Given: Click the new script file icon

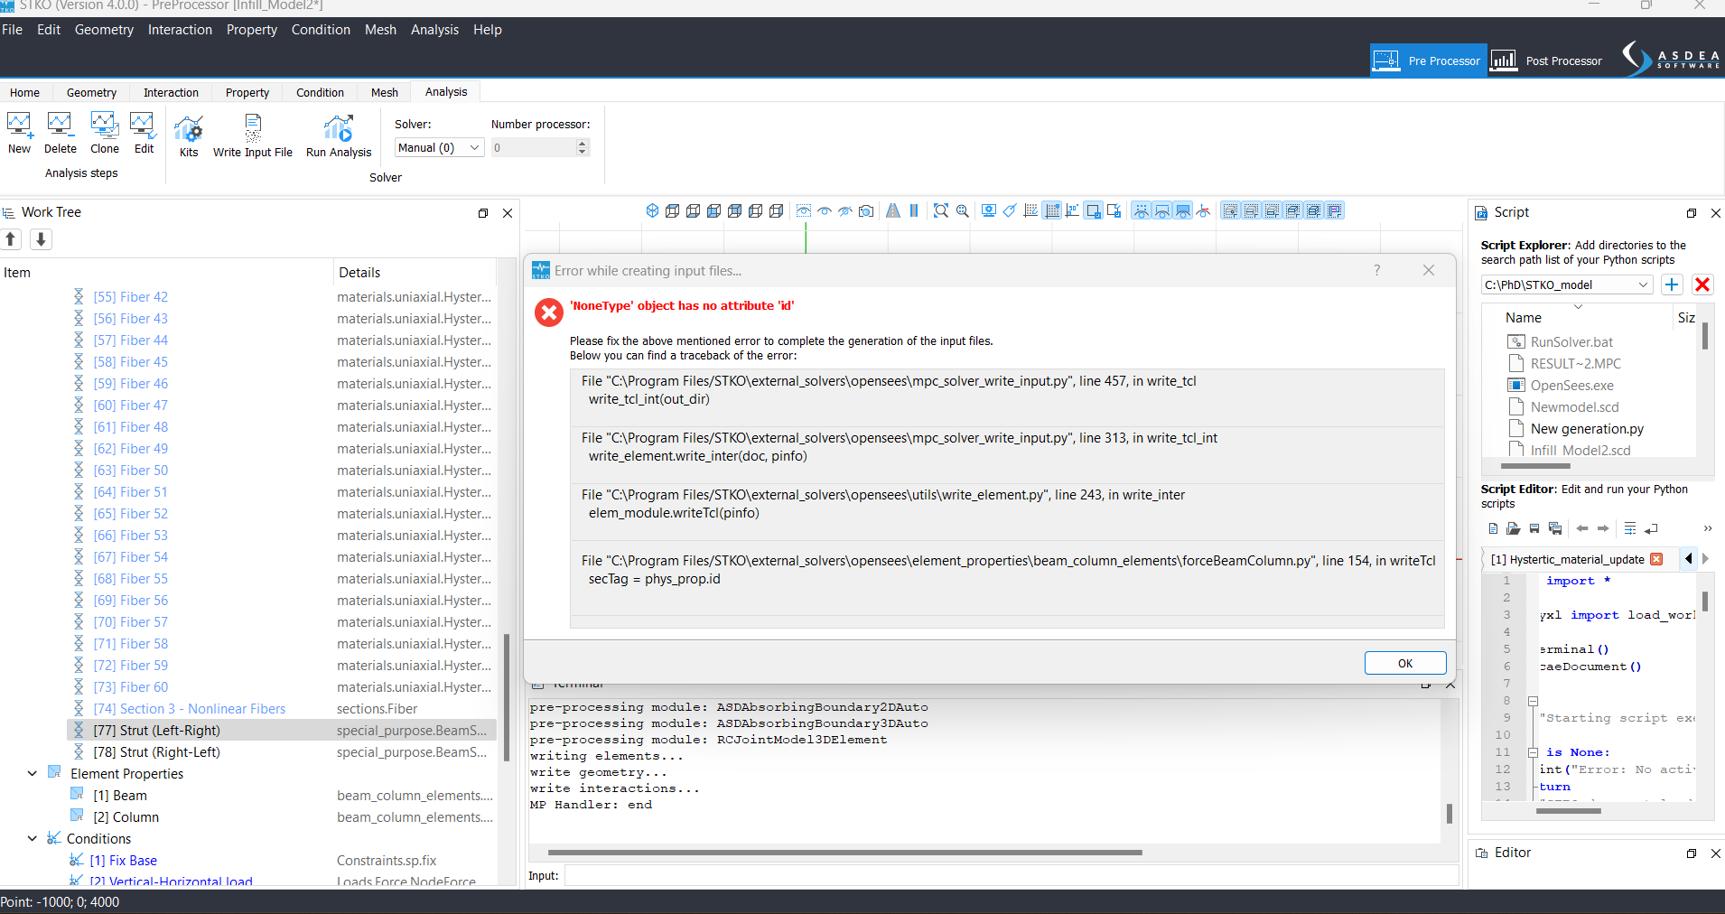Looking at the screenshot, I should 1493,528.
